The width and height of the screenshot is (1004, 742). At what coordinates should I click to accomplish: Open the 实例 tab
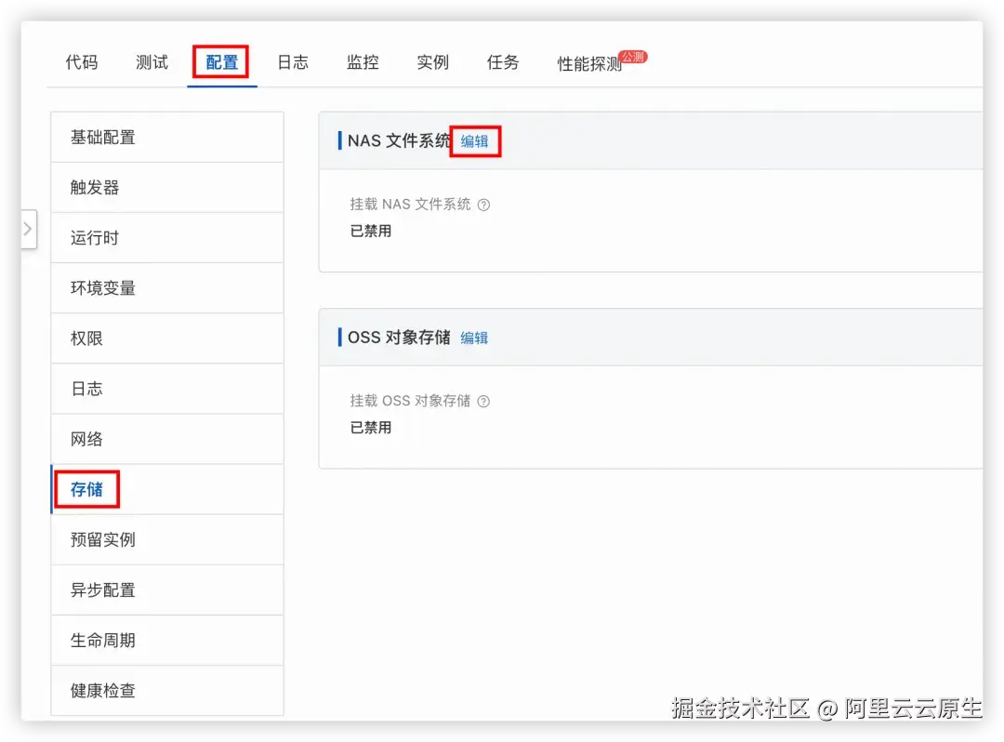(431, 61)
